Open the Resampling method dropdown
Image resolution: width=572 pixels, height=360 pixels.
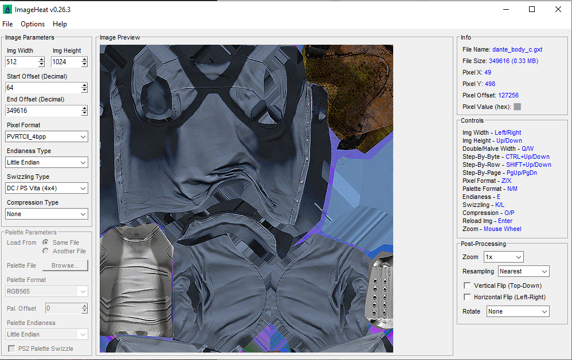point(523,271)
